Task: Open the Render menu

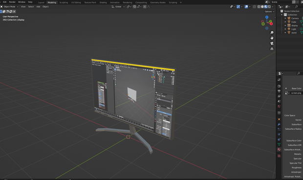Action: (x=12, y=2)
